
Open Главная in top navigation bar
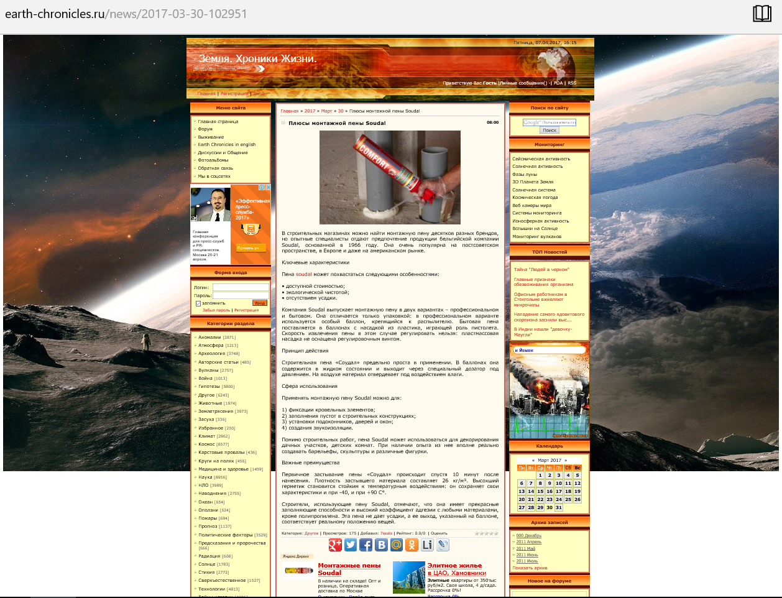(x=206, y=94)
